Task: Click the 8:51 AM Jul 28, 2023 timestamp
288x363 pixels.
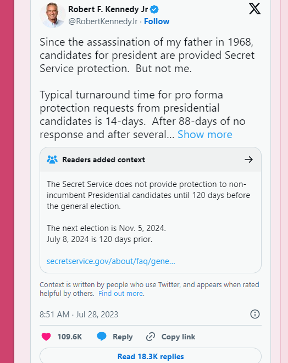Action: (79, 315)
